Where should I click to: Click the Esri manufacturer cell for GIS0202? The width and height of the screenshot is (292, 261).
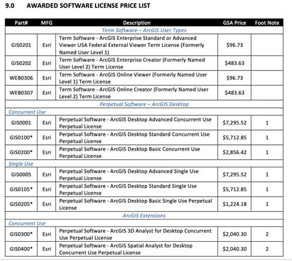pos(47,63)
